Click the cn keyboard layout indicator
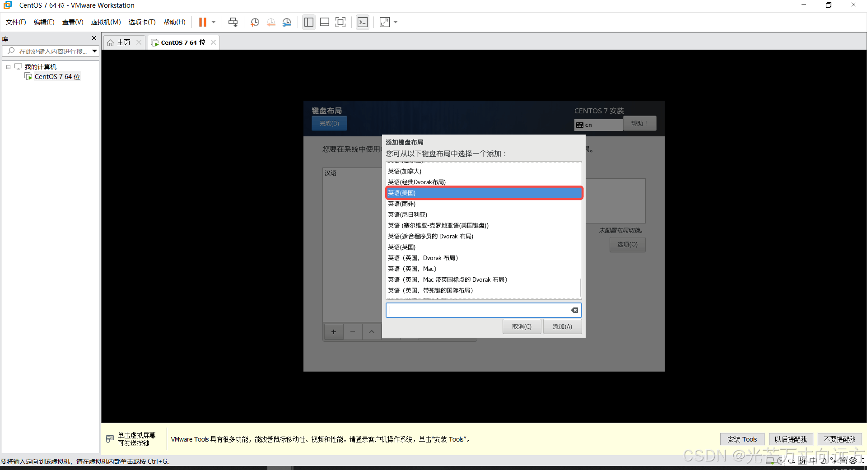 click(598, 125)
